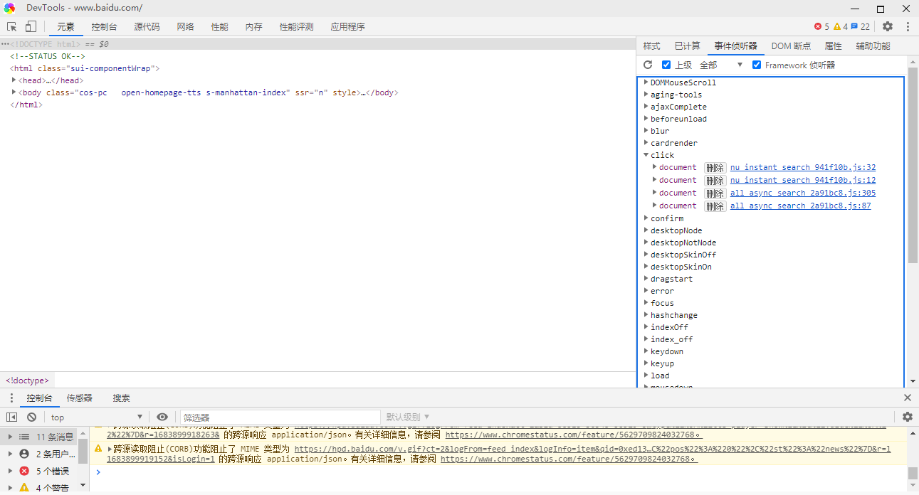Open the DevTools three-dot customize menu
This screenshot has height=495, width=919.
pos(908,26)
